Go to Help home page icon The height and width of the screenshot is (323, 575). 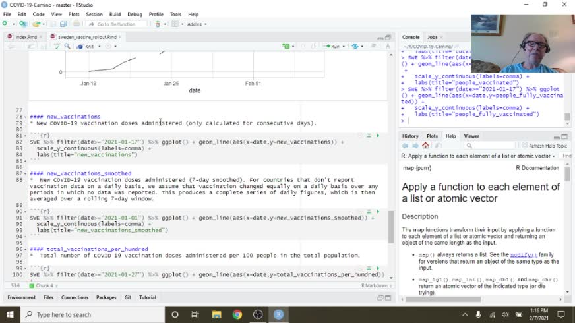425,146
